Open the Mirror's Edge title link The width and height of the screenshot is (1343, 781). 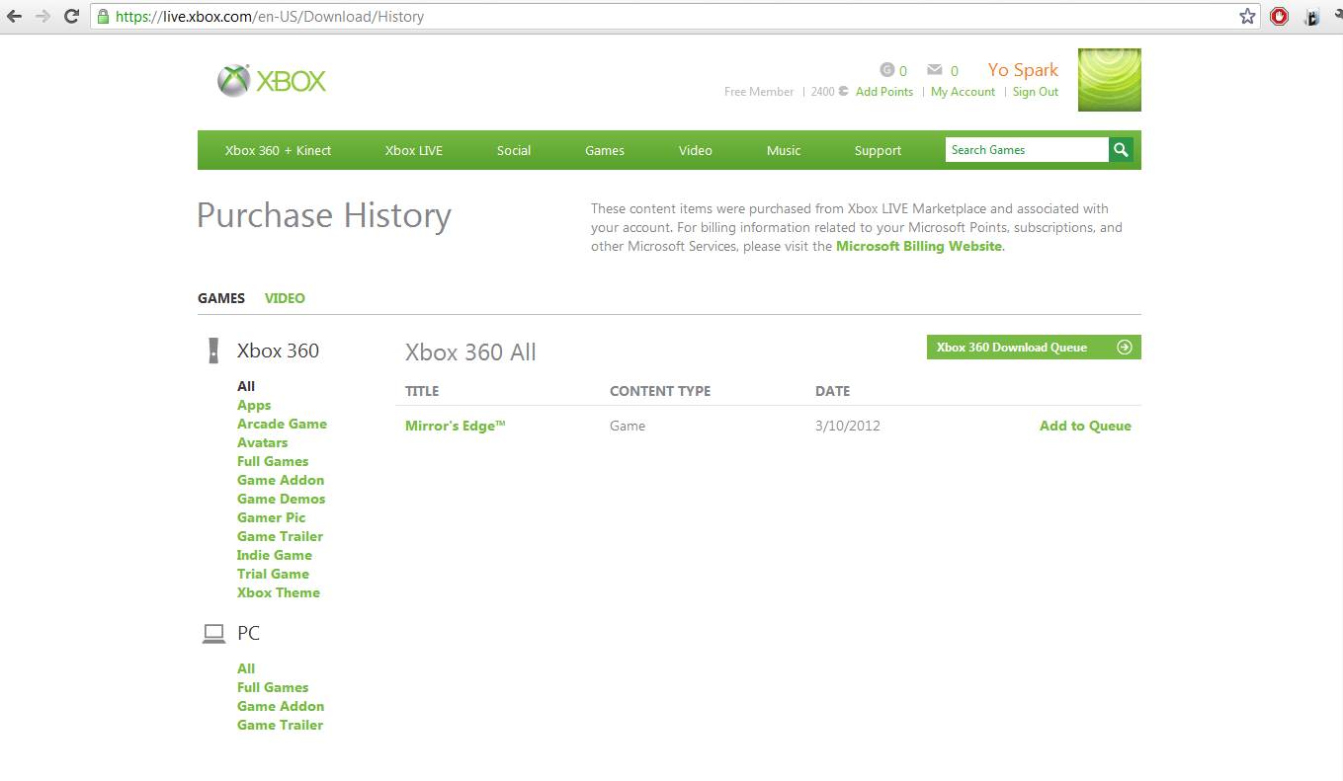tap(456, 427)
